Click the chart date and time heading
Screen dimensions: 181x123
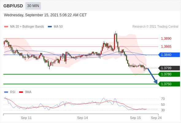pyautogui.click(x=45, y=15)
